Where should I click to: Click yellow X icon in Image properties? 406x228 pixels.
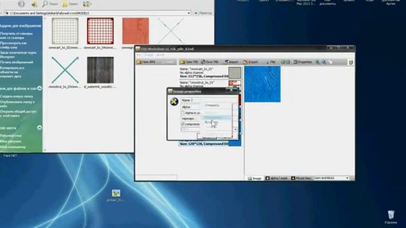pos(174,101)
